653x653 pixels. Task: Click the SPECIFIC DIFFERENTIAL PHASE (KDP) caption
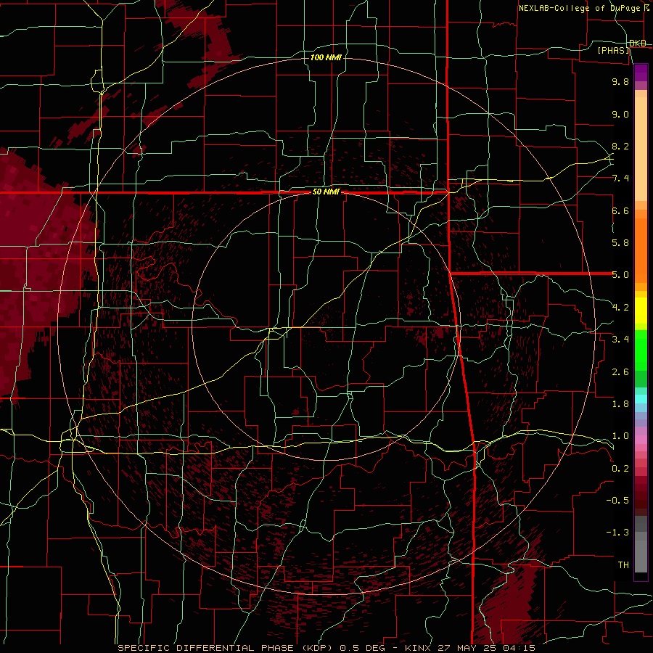(x=226, y=648)
